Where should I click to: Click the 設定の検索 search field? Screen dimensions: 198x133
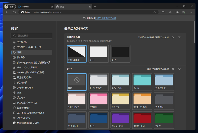[31, 35]
